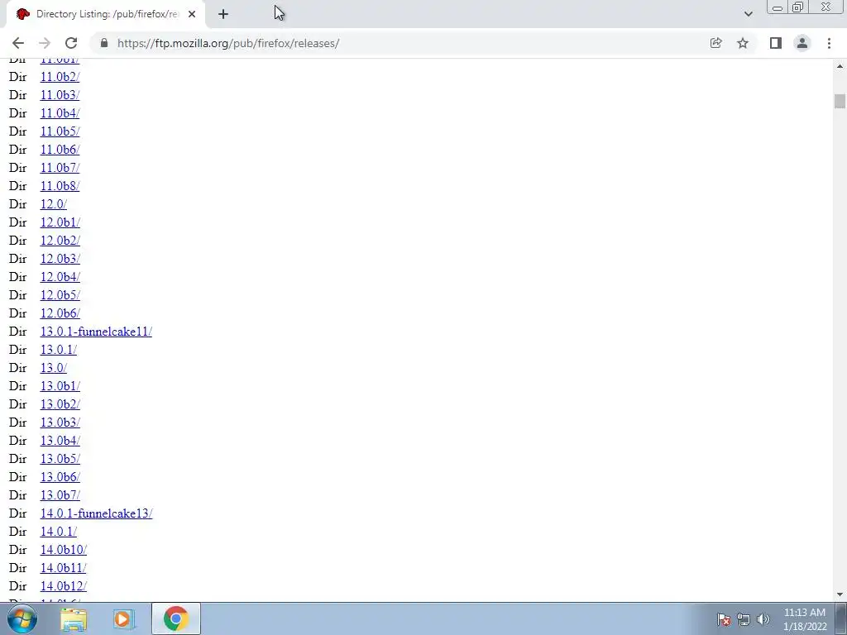
Task: Open the 14.0.1-funnelcake13/ directory
Action: [96, 513]
